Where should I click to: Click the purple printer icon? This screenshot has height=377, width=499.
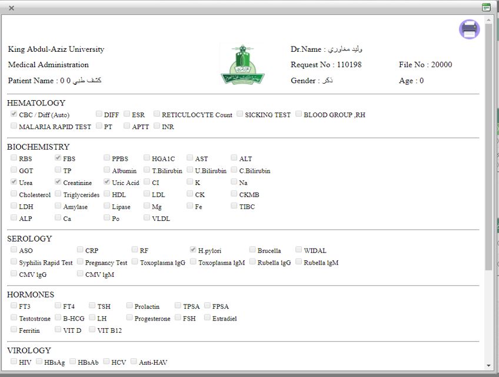click(x=469, y=29)
